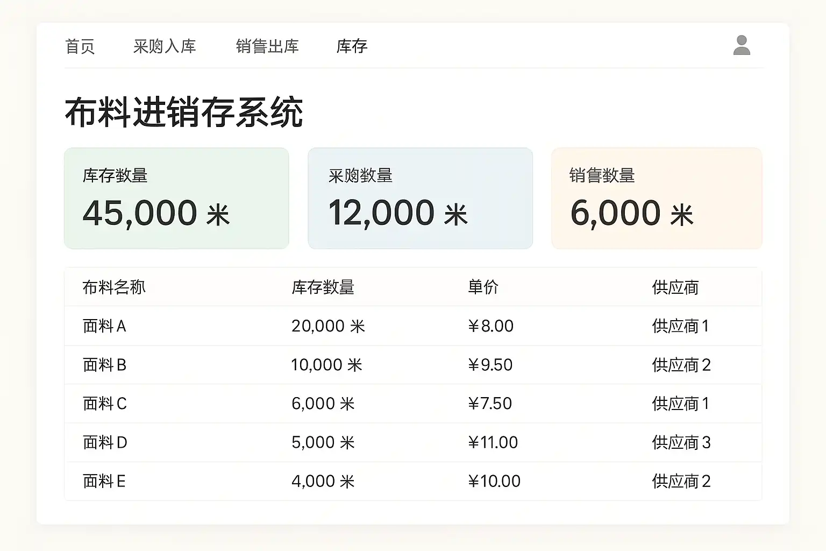
Task: Select the 库存 navigation tab
Action: pos(352,47)
